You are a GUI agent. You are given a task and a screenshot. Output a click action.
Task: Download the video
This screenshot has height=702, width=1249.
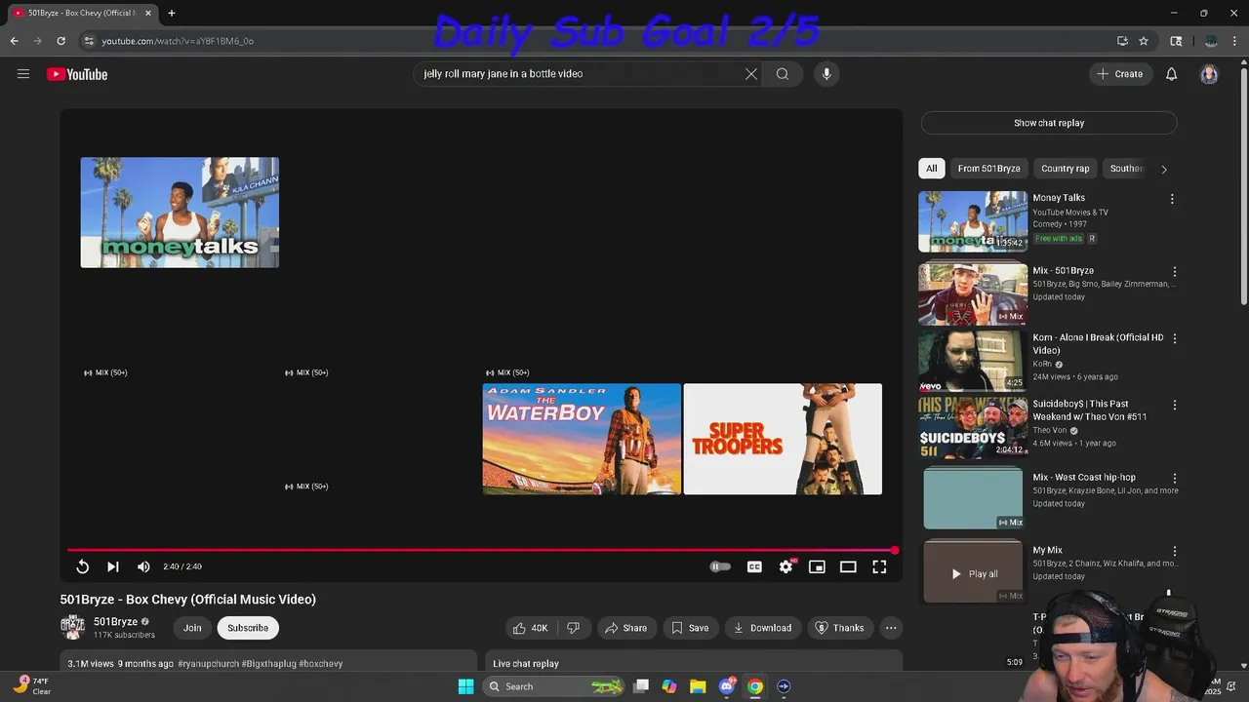(763, 628)
